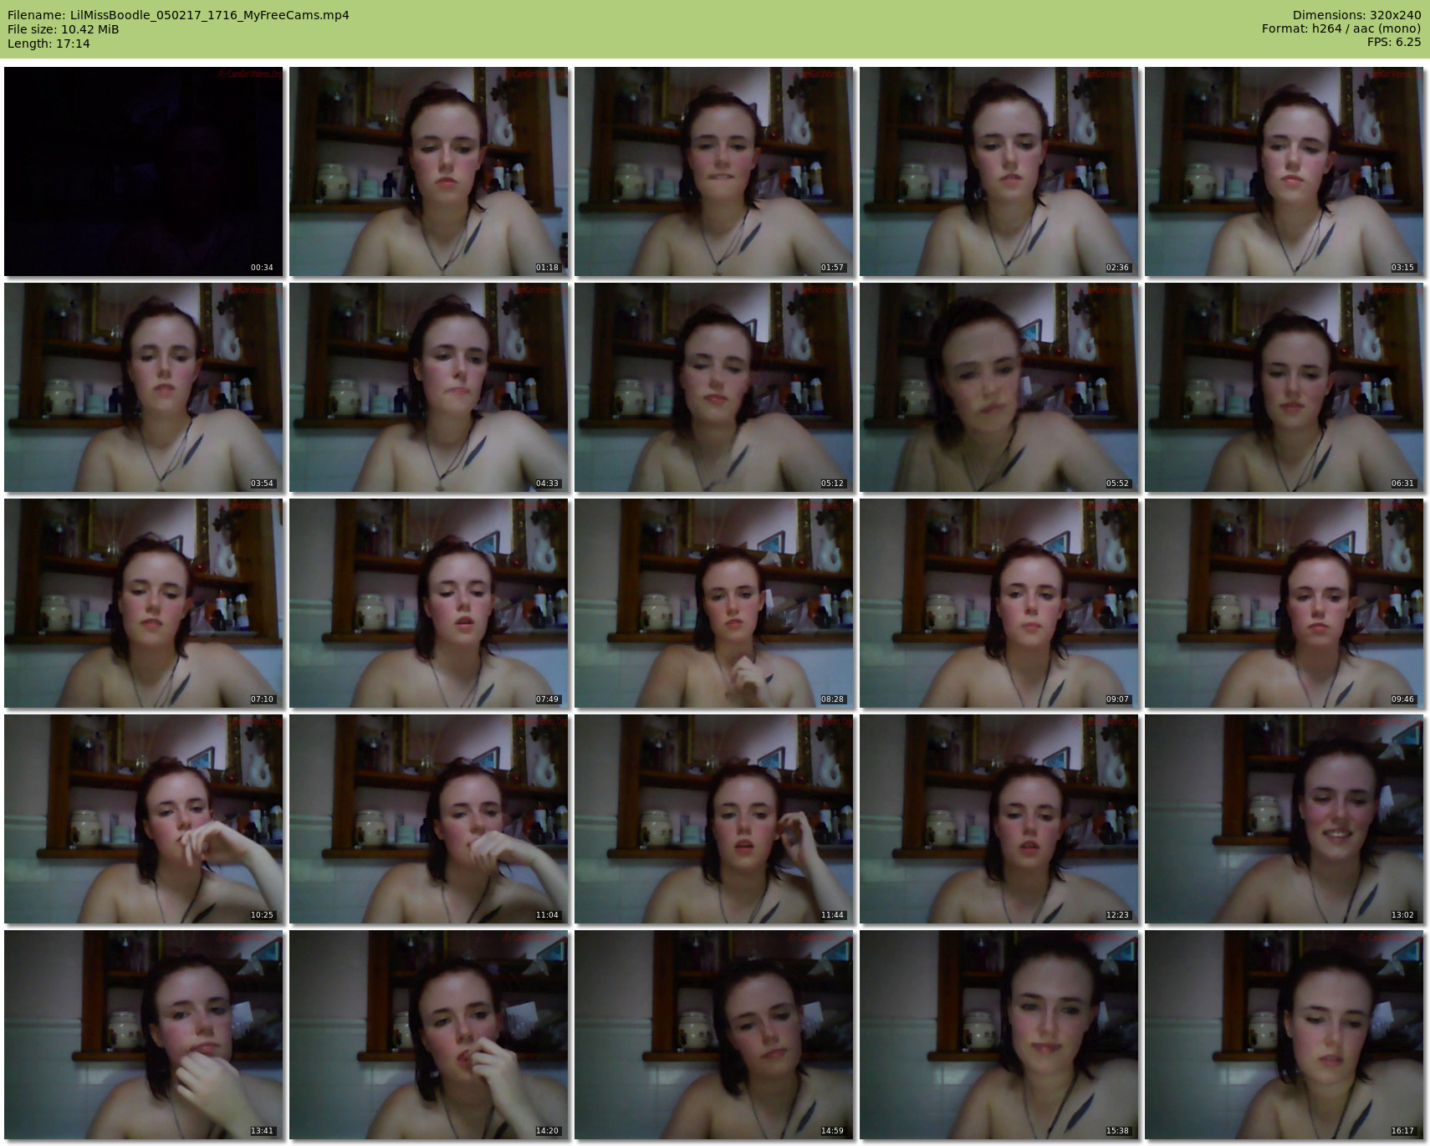The height and width of the screenshot is (1146, 1430).
Task: Select the thumbnail stamped 07:10
Action: coord(144,603)
